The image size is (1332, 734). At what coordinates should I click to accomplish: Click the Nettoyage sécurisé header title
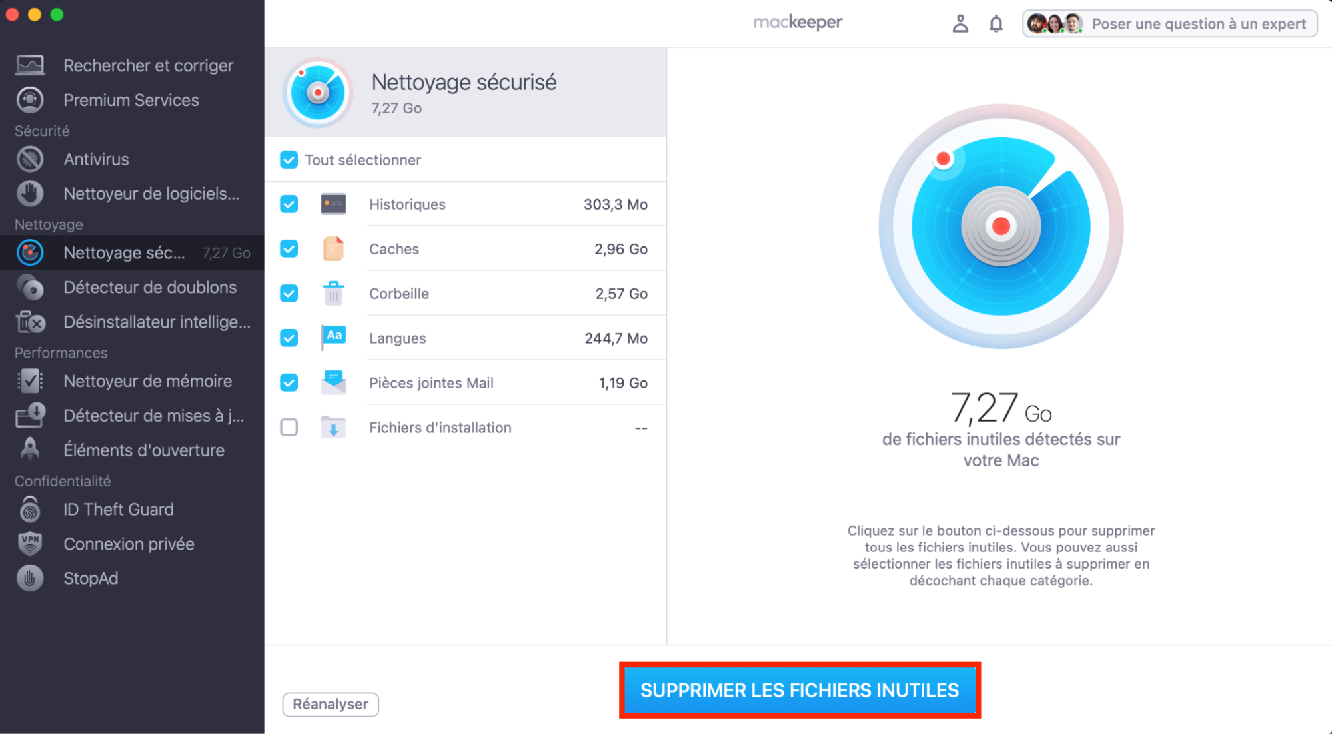(x=464, y=82)
